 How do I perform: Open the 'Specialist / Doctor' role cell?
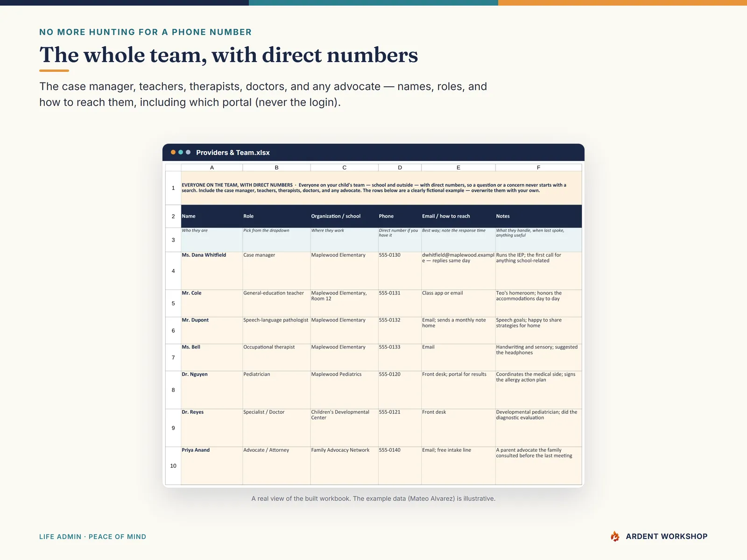(276, 428)
